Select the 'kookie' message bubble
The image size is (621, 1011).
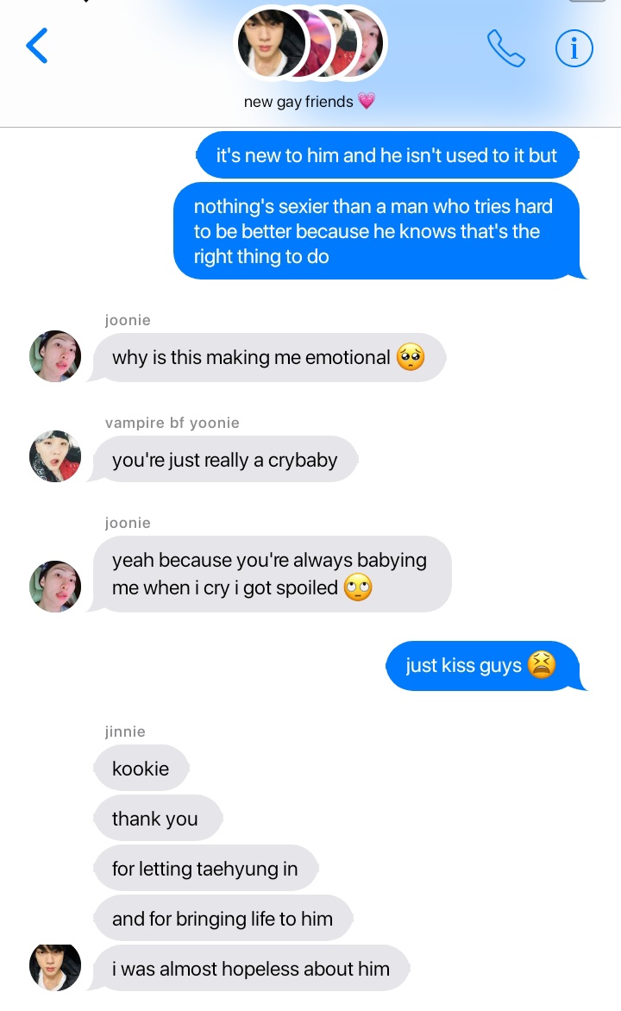coord(141,768)
